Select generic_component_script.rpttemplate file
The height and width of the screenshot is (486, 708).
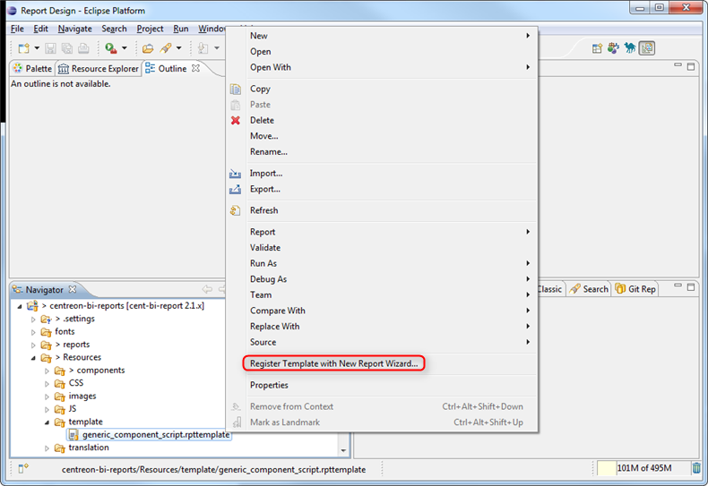[155, 435]
